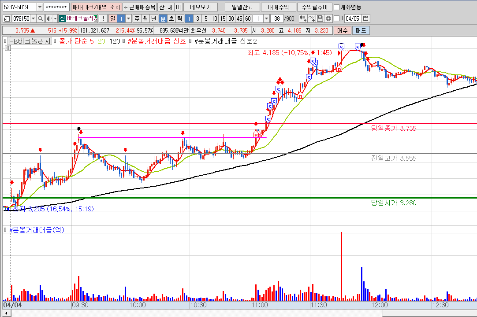Click the exclamation mark info icon
The width and height of the screenshot is (477, 317).
[103, 18]
